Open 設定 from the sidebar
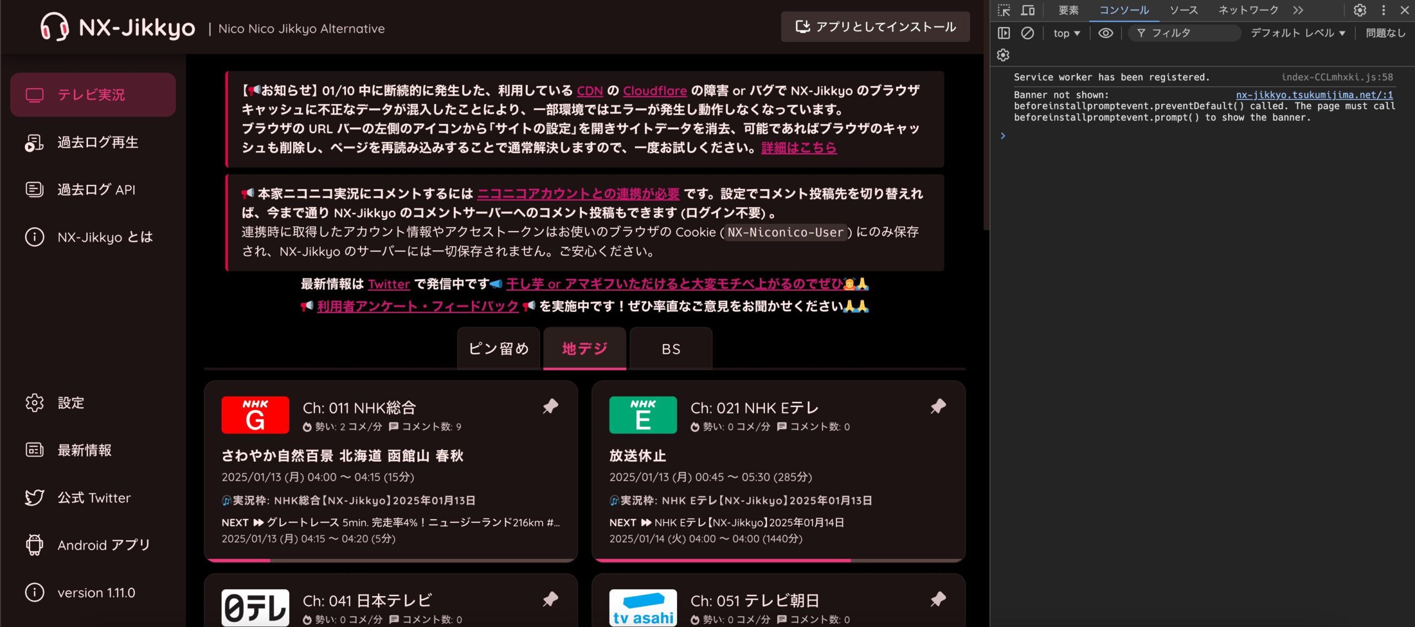Screen dimensions: 1415x627 coord(93,403)
